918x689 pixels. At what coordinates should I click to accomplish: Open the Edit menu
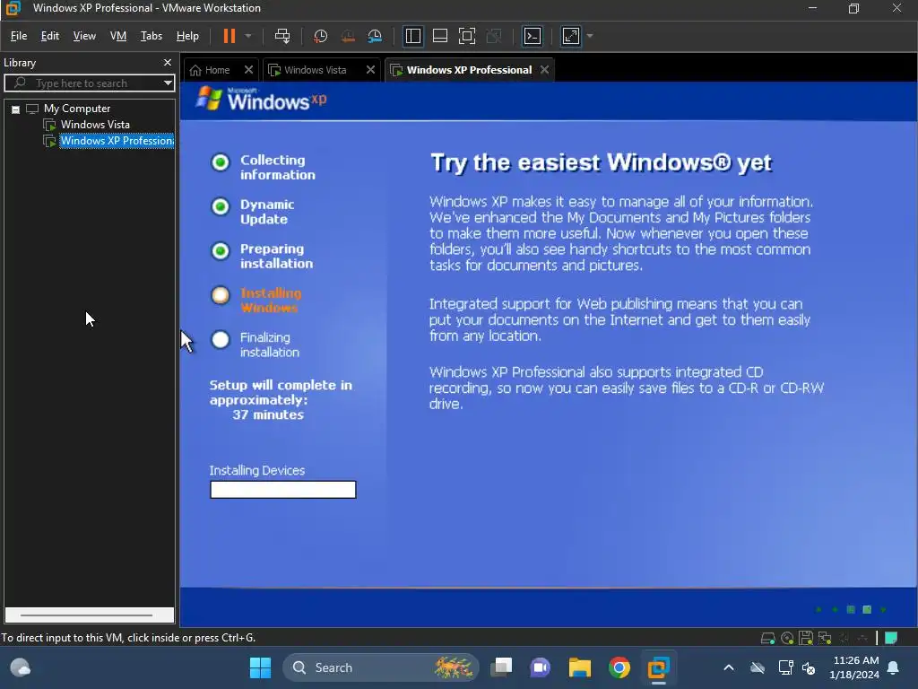[x=50, y=36]
